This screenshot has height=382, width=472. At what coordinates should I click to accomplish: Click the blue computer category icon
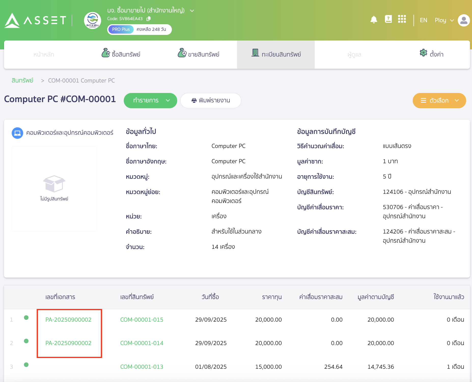17,133
